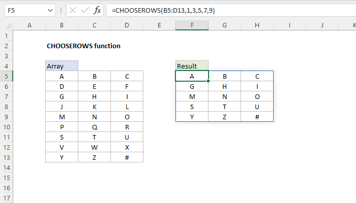Select cell containing 'P' in the array

tap(62, 127)
